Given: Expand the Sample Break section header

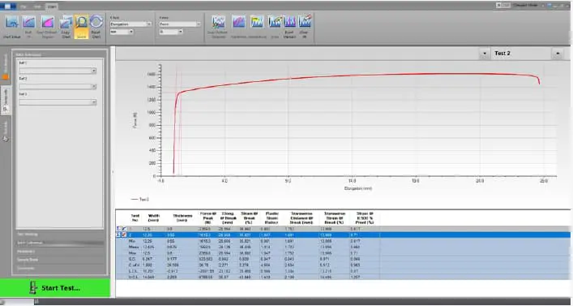Looking at the screenshot, I should point(60,260).
